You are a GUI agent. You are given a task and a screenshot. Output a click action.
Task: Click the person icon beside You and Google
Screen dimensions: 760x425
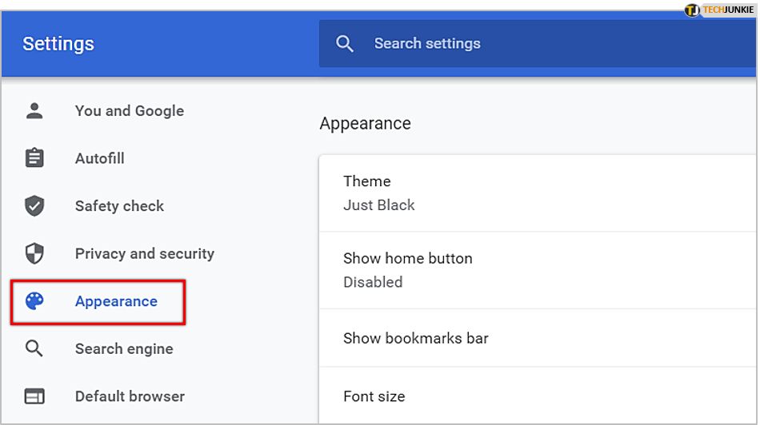(x=34, y=111)
